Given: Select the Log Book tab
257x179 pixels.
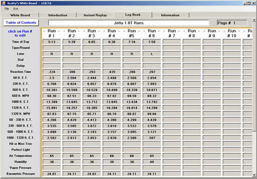Looking at the screenshot, I should 133,14.
